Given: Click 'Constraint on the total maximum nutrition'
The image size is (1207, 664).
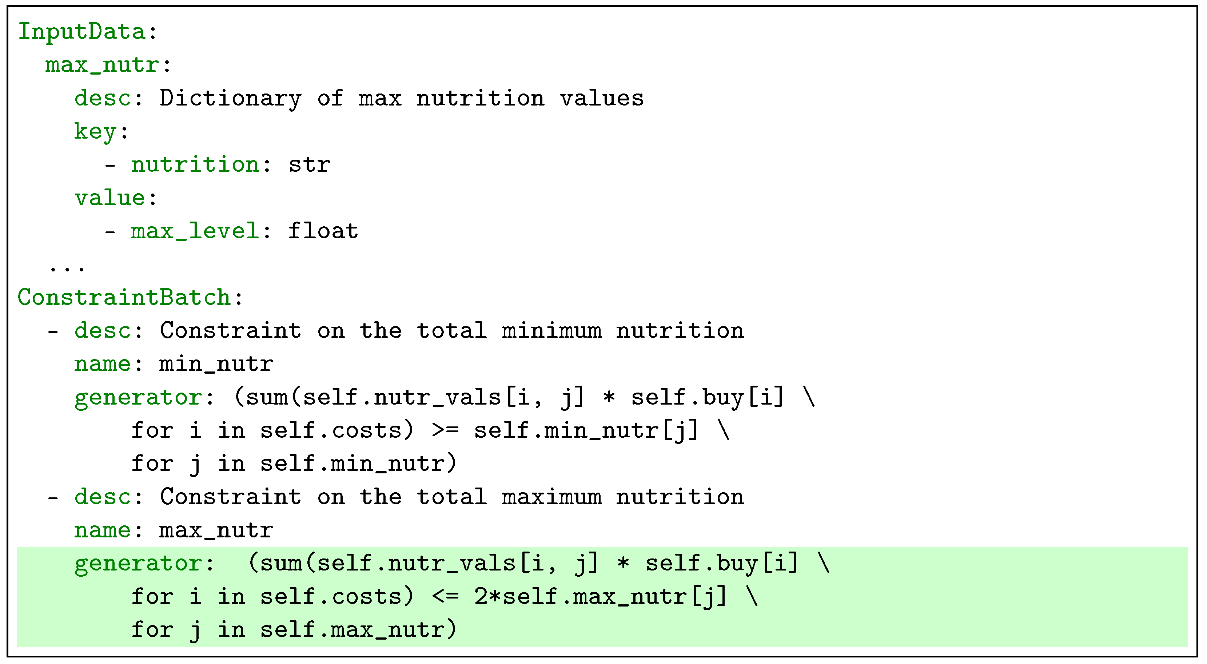Looking at the screenshot, I should pyautogui.click(x=451, y=497).
